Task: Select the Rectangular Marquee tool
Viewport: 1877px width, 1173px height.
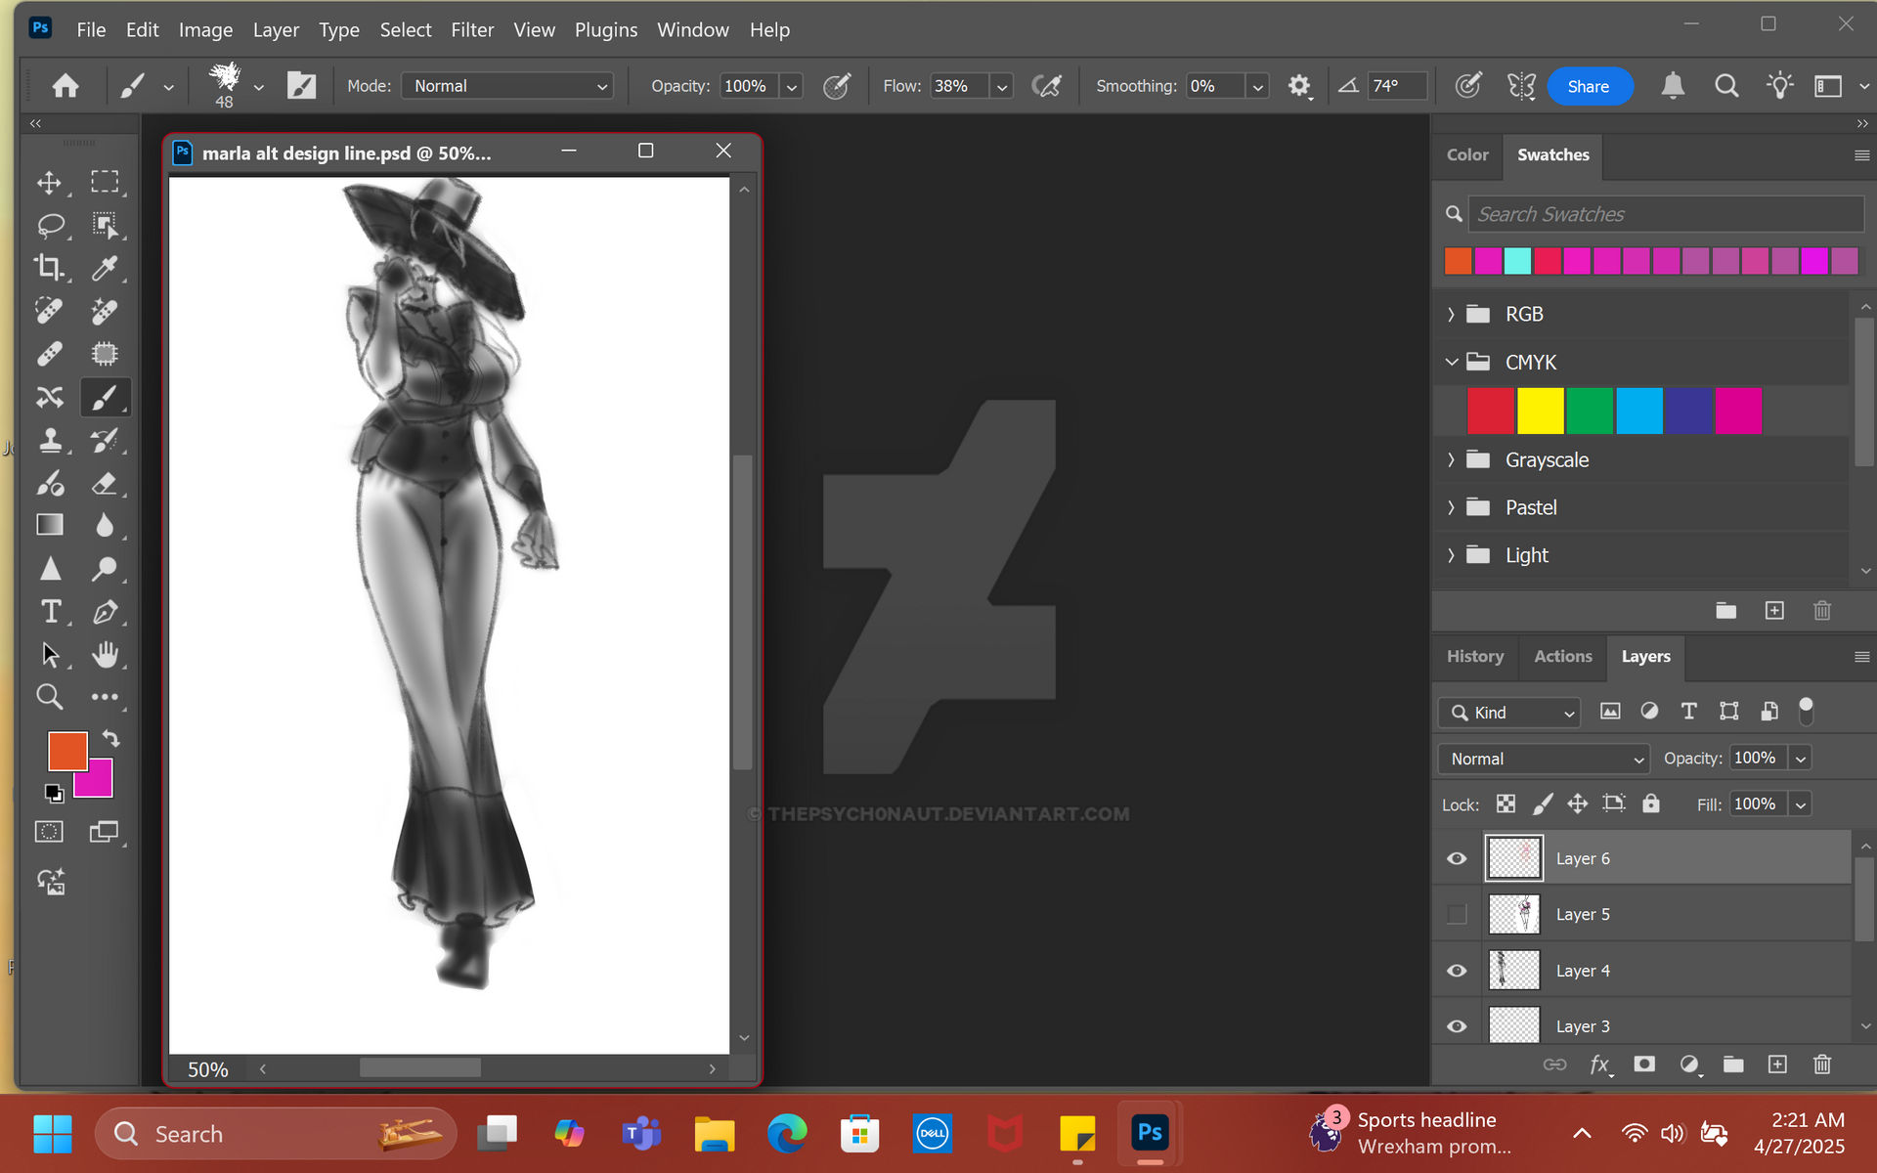Action: click(x=105, y=183)
